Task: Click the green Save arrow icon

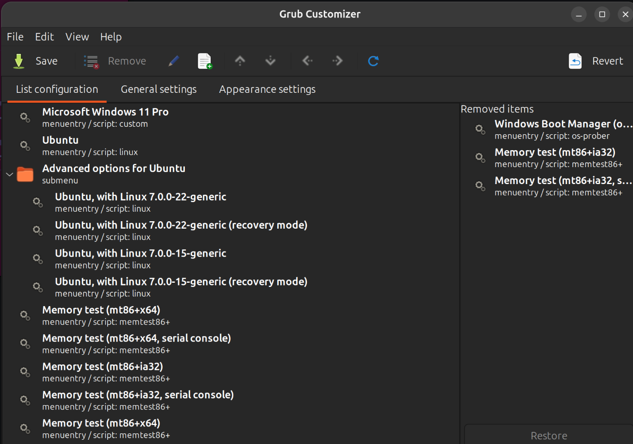Action: 19,61
